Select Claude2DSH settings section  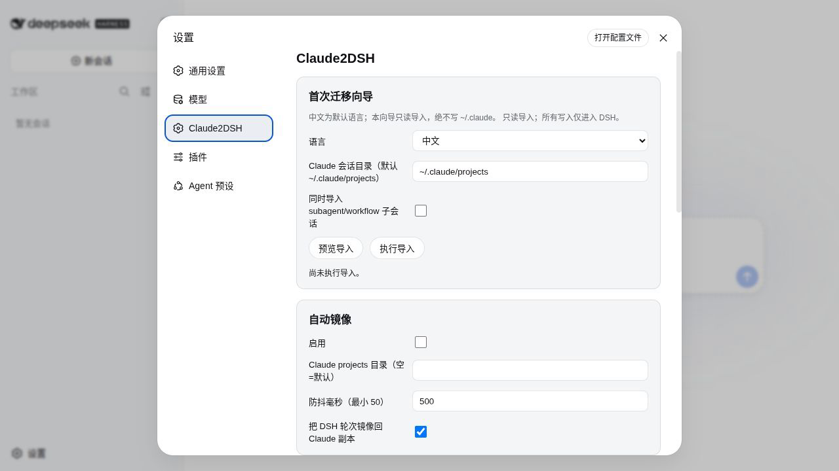tap(218, 128)
